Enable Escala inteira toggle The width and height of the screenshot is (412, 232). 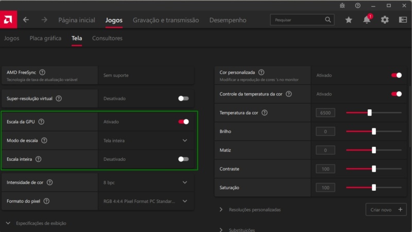tap(183, 159)
